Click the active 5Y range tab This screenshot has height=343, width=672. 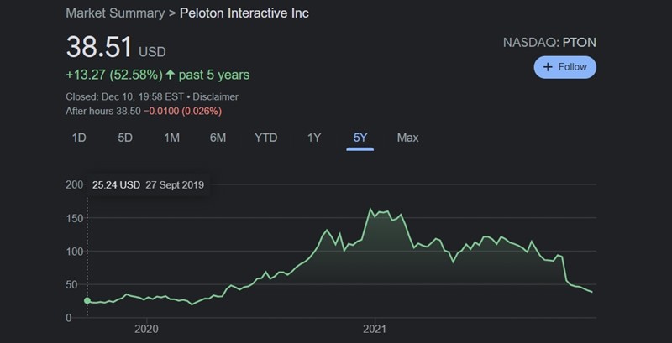[x=360, y=138]
